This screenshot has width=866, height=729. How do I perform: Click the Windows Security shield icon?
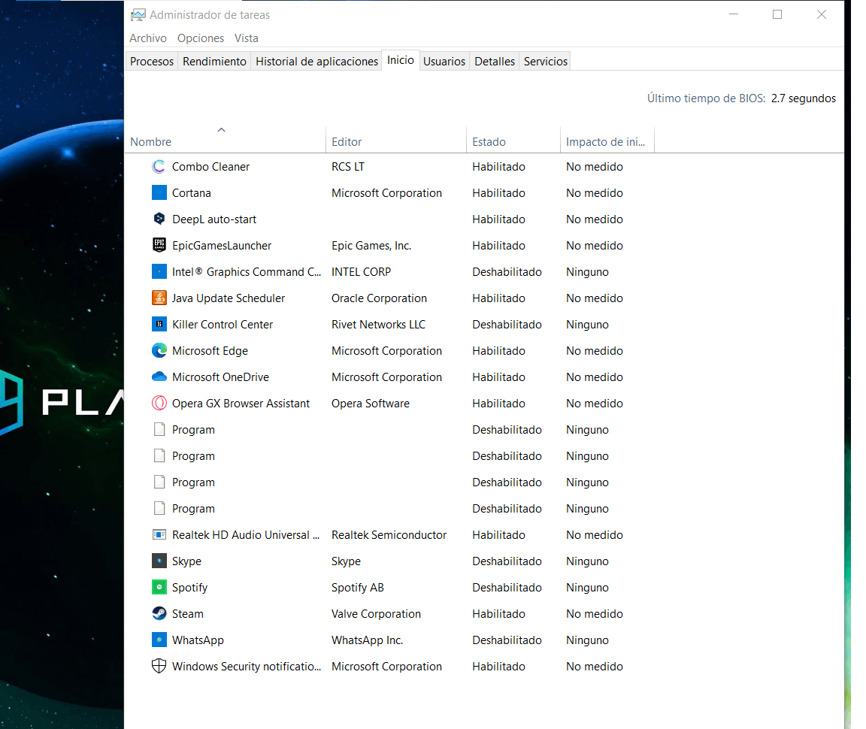(x=159, y=666)
